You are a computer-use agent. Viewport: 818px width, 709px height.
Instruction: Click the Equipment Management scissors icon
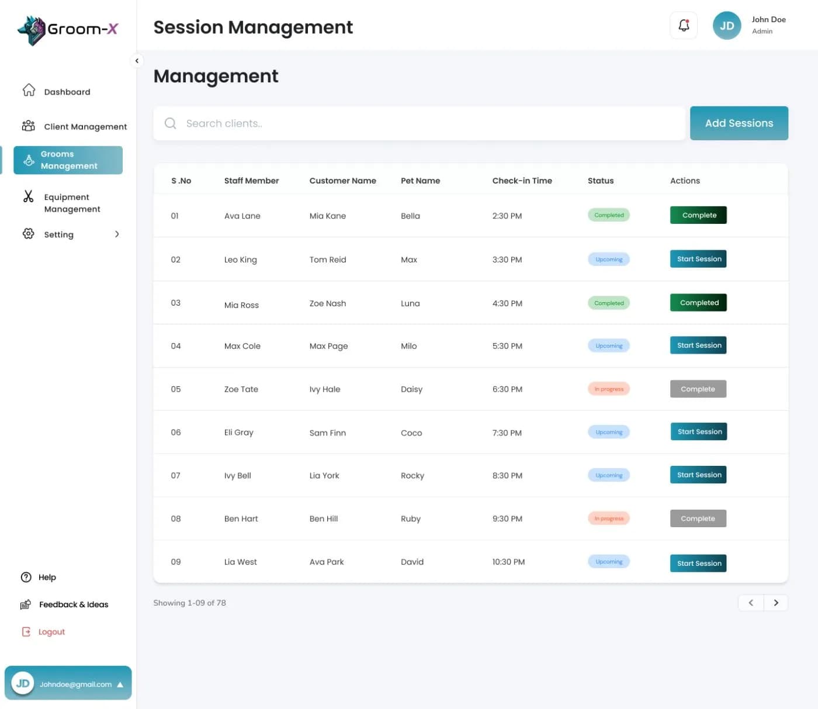(x=28, y=196)
